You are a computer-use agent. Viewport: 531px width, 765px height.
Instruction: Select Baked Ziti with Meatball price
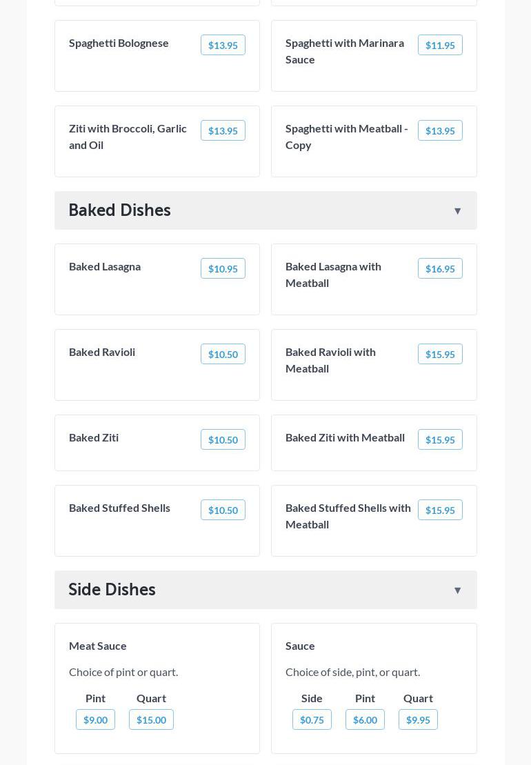440,440
